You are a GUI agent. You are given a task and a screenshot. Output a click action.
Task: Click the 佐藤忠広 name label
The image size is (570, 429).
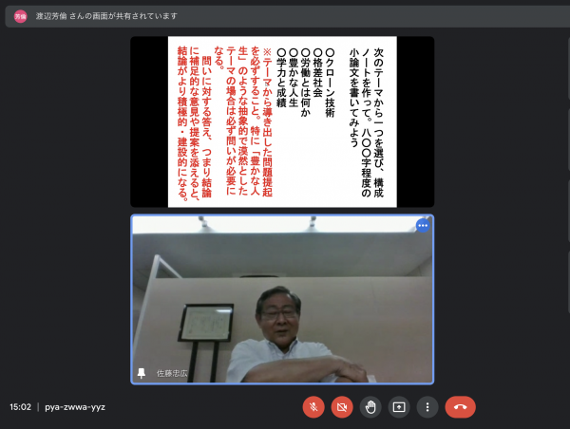click(x=172, y=373)
